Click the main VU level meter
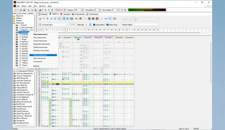Screen dimensions: 225x130 click(x=147, y=10)
